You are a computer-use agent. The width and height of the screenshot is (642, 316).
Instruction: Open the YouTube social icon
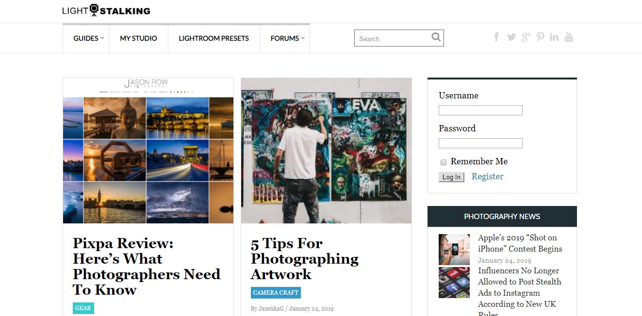pos(569,37)
